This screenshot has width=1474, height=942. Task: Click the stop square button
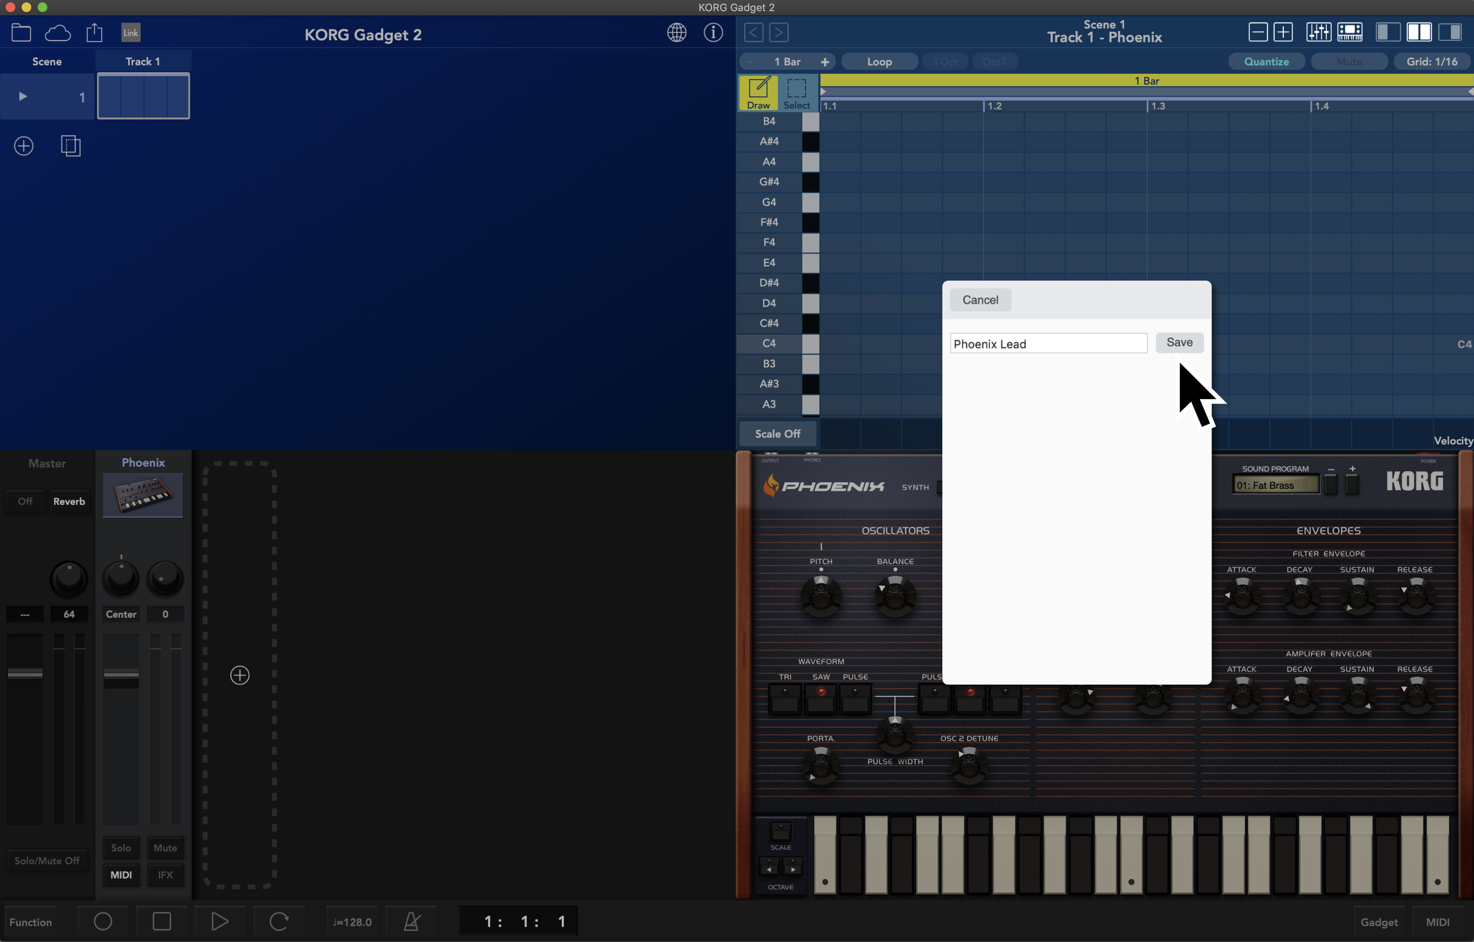[x=162, y=921]
